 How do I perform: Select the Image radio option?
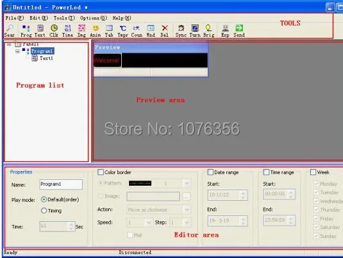(101, 196)
